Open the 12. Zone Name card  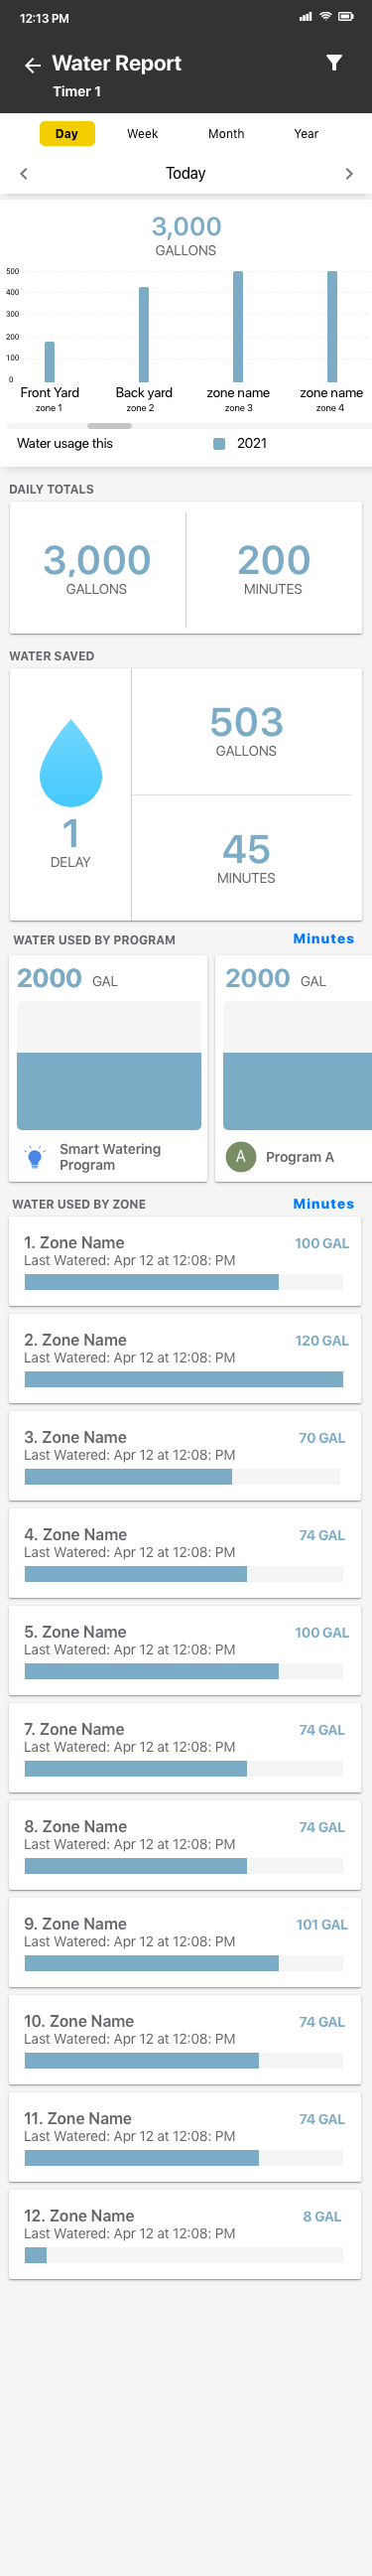point(185,2234)
